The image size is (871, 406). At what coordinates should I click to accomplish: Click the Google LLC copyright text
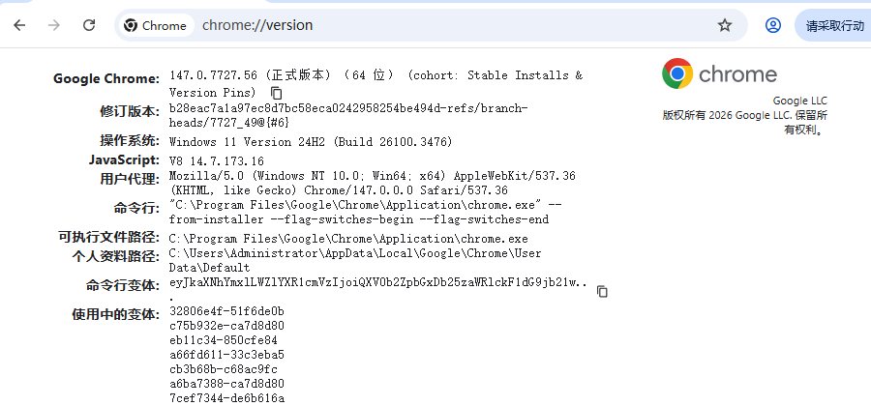click(745, 115)
